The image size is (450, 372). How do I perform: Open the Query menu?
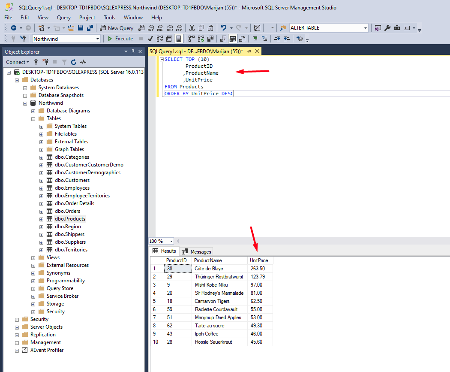(64, 18)
